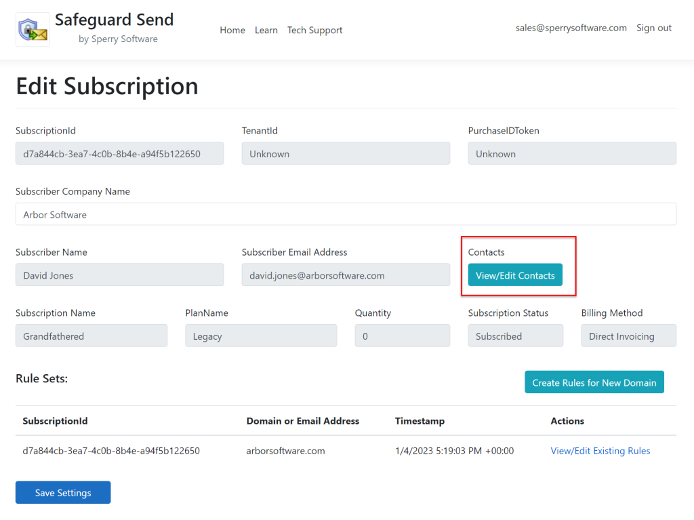Click the TenantId field
Viewport: 694px width, 520px height.
click(x=346, y=154)
